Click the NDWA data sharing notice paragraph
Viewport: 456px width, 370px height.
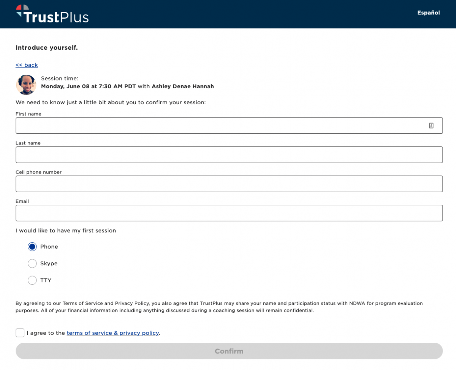click(218, 307)
